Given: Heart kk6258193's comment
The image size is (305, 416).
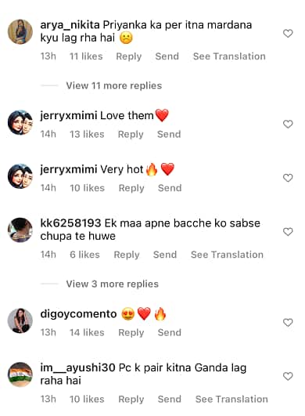Looking at the screenshot, I should tap(288, 232).
